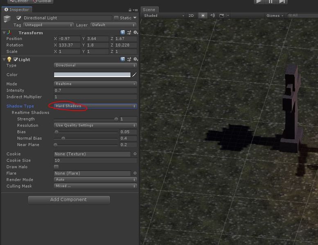
Task: Click the light Color swatch
Action: click(x=92, y=75)
